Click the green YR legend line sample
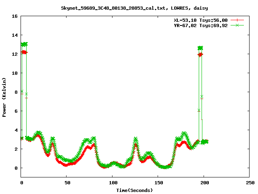This screenshot has height=194, width=258. pos(237,25)
